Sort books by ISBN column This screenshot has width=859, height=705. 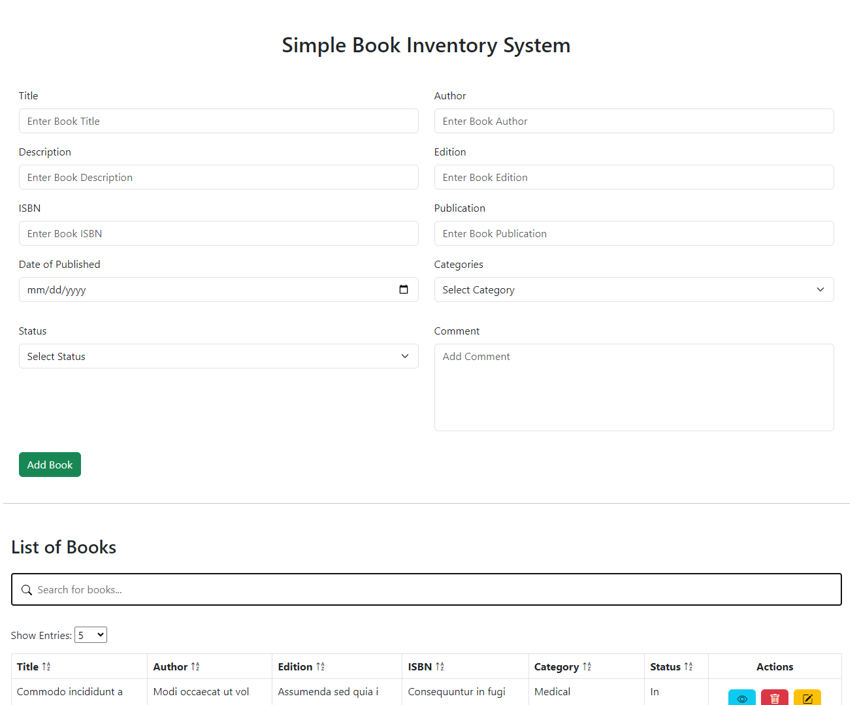440,666
